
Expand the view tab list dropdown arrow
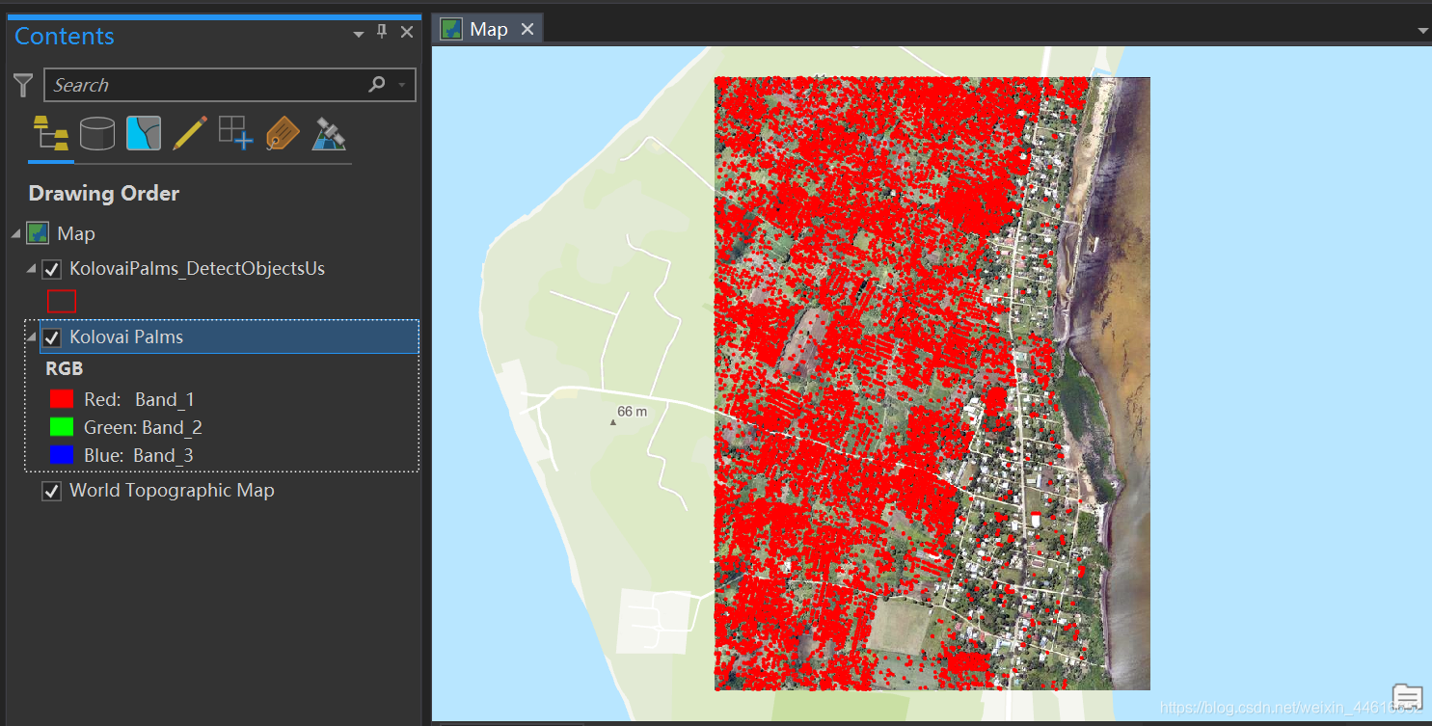click(x=1423, y=31)
